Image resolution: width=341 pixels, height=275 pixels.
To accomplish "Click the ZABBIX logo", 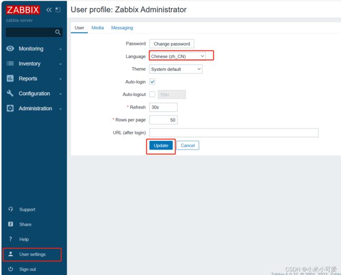I will (x=23, y=10).
